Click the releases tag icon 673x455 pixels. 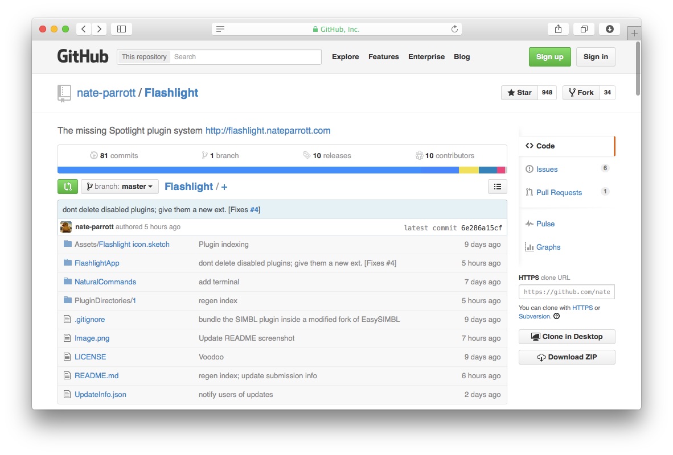306,155
